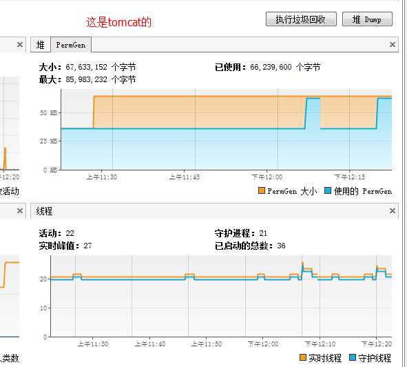This screenshot has height=367, width=407.
Task: Select the PermGen tab
Action: tap(71, 45)
